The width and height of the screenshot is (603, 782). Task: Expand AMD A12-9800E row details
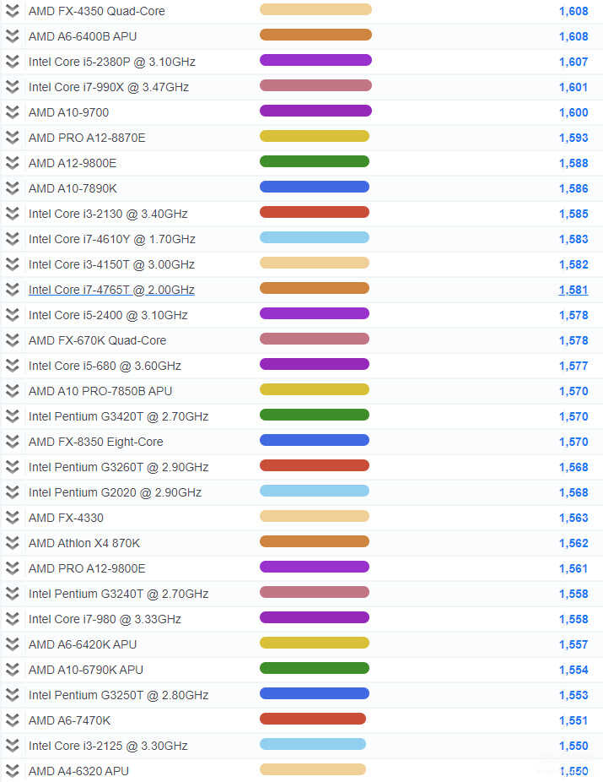13,163
